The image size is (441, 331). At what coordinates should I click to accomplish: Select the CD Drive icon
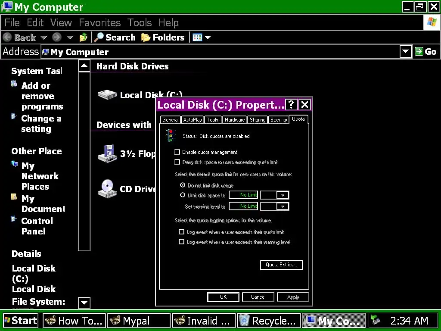107,189
